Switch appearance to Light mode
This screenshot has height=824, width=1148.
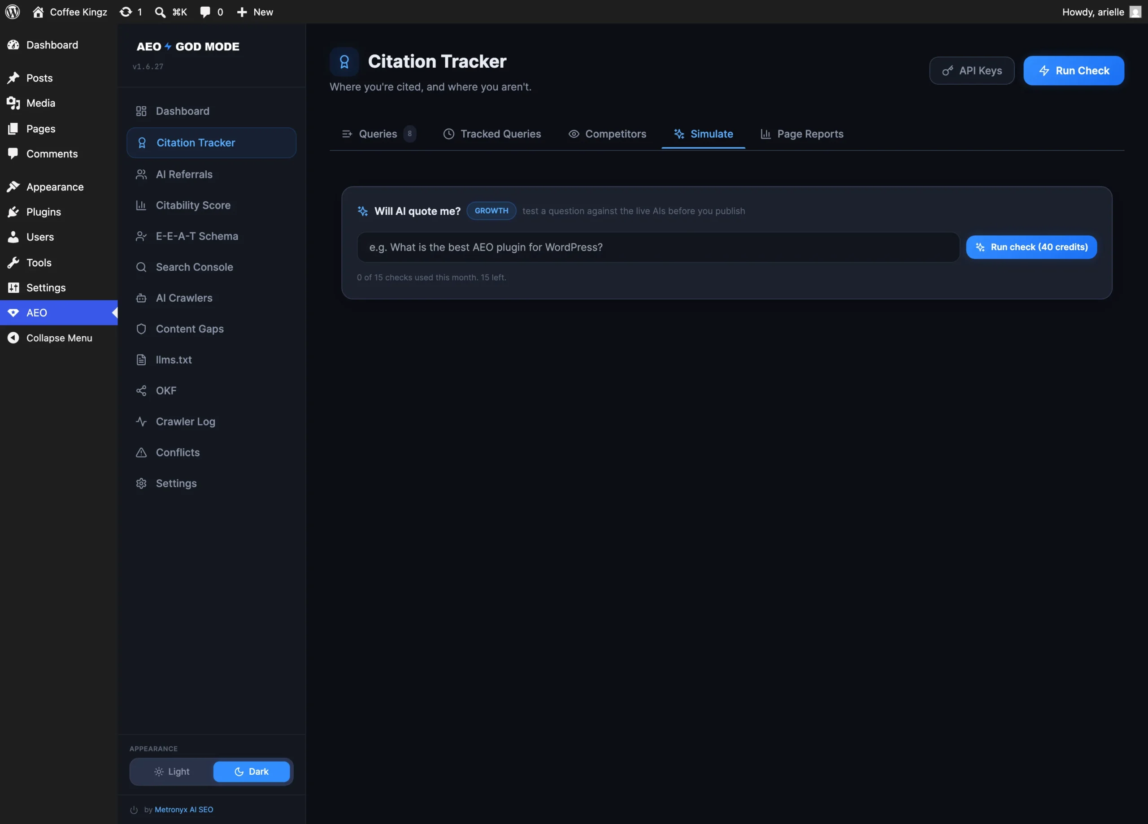coord(172,772)
